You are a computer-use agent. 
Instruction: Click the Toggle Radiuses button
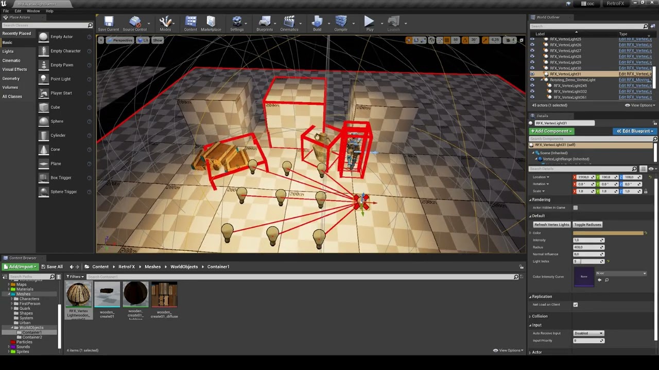coord(587,225)
